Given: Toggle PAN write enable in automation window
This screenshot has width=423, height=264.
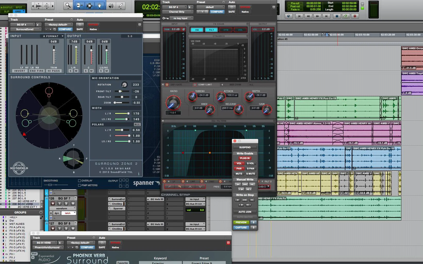Looking at the screenshot, I should coord(239,169).
